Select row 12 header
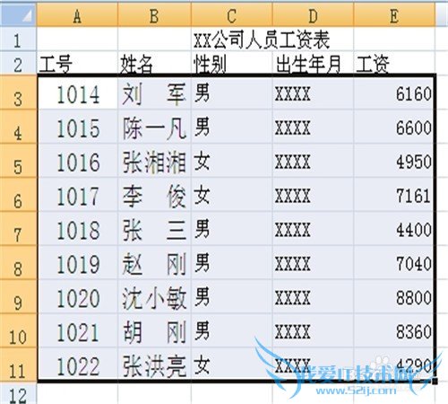Image resolution: width=448 pixels, height=404 pixels. (x=18, y=394)
